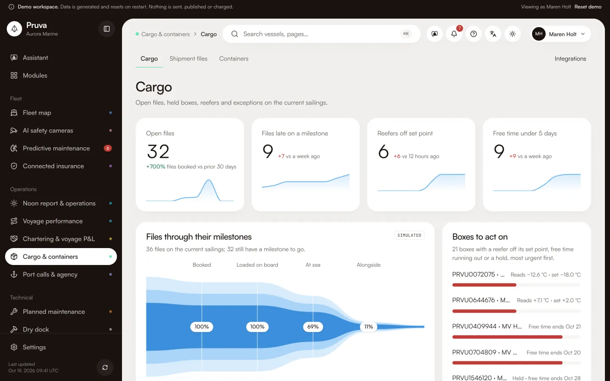Switch to the Containers tab
This screenshot has height=381, width=610.
tap(234, 59)
